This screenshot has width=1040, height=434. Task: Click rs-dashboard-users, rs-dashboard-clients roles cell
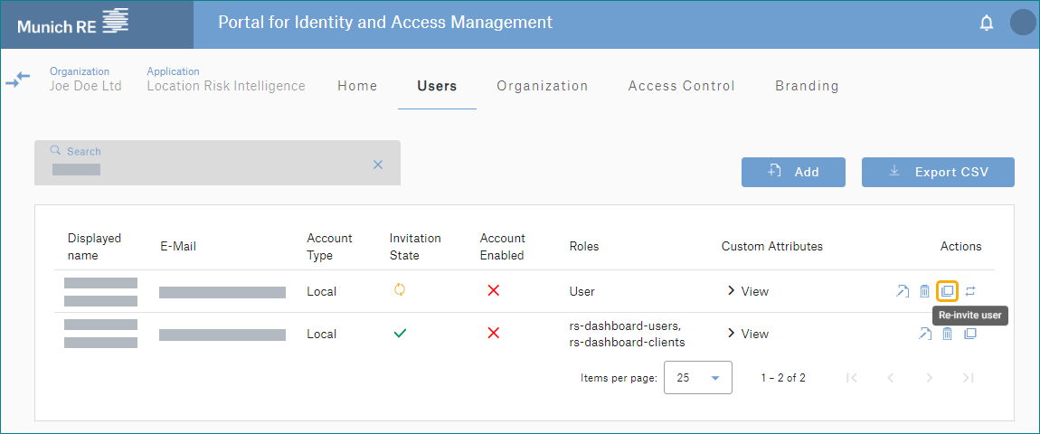(x=626, y=334)
